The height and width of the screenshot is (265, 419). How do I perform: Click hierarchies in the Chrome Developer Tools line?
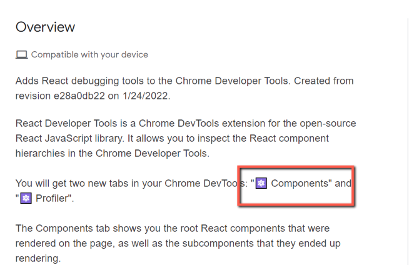[x=112, y=154]
